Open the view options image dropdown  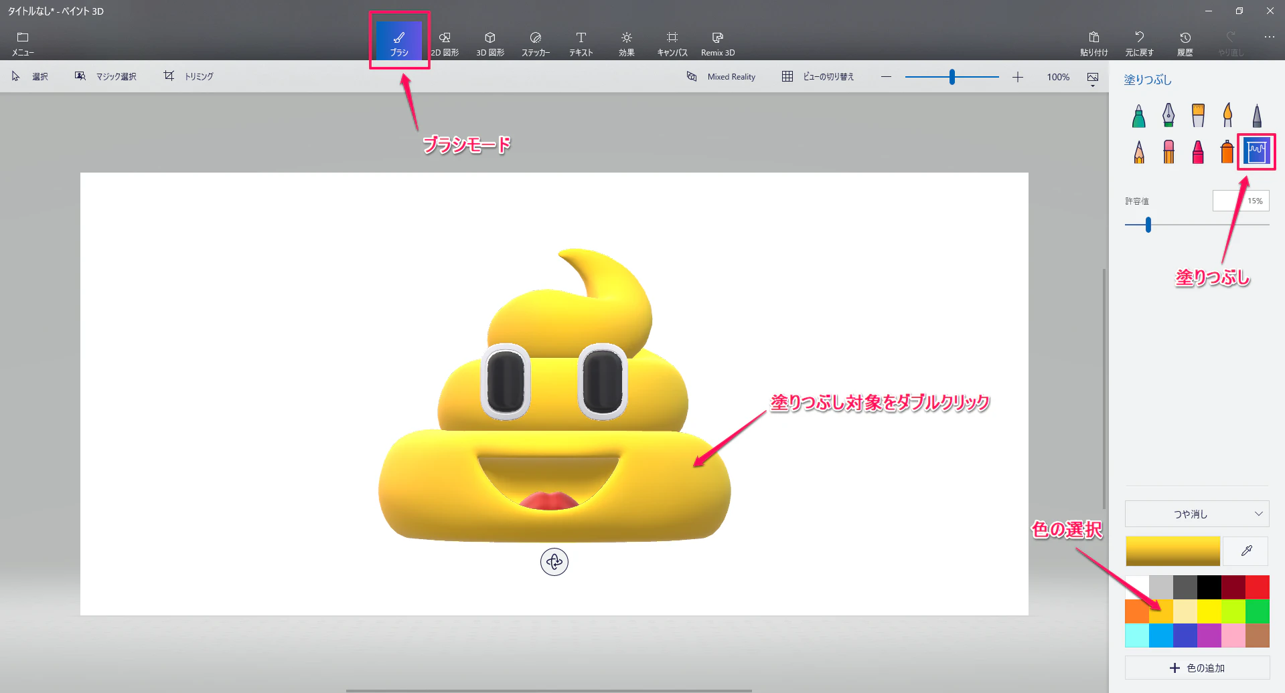pyautogui.click(x=1093, y=79)
